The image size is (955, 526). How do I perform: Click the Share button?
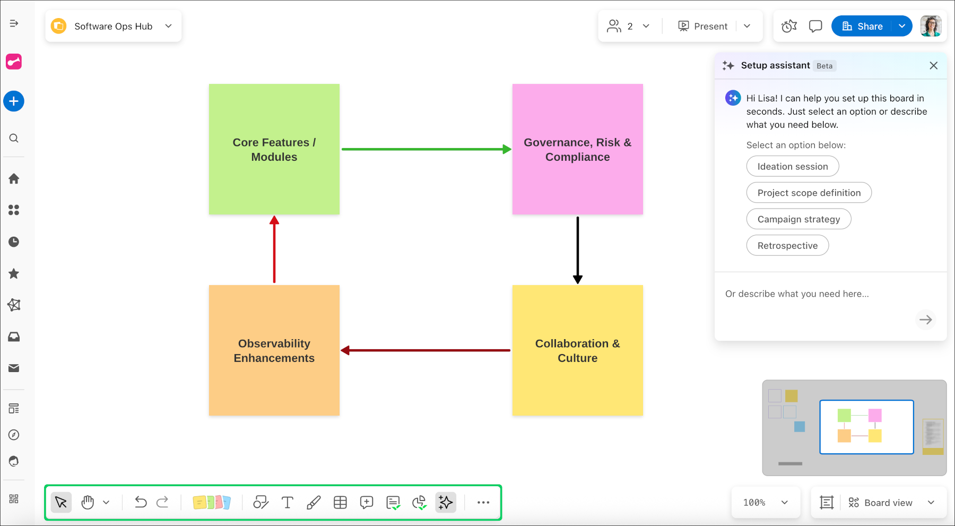point(863,26)
